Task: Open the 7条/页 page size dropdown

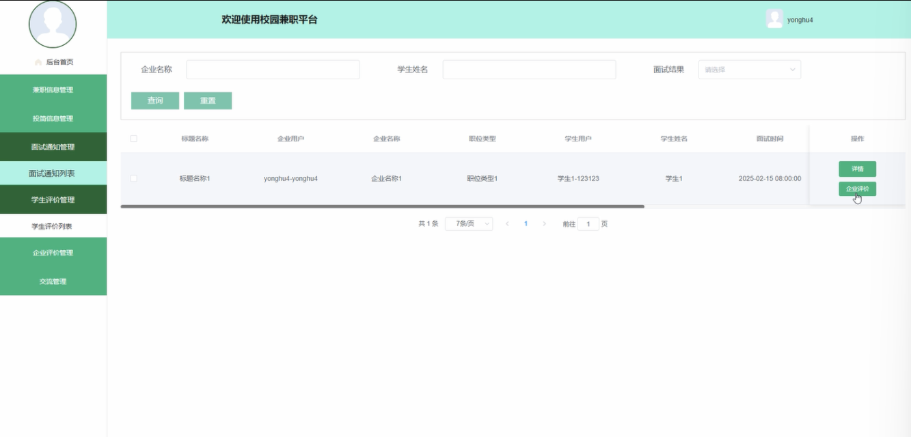Action: click(x=469, y=224)
